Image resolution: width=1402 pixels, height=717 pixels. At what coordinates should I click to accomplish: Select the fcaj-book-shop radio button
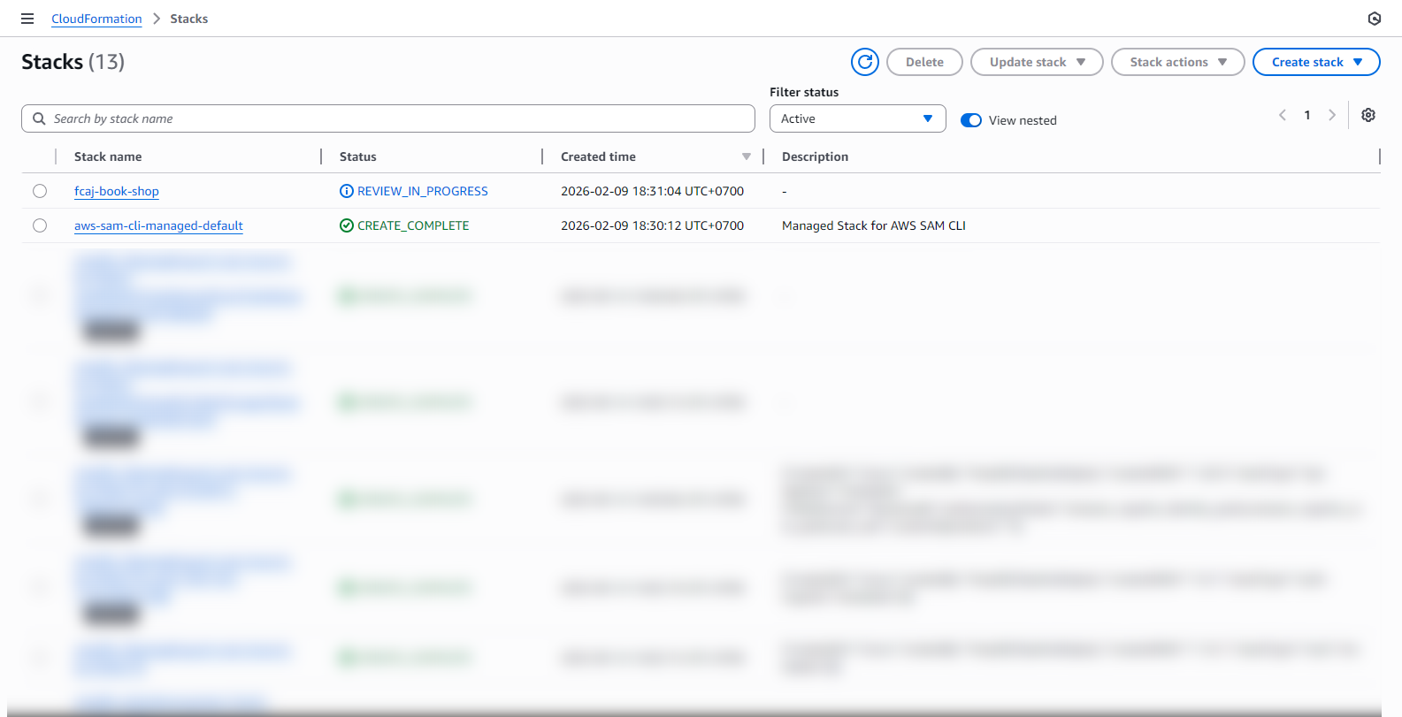[40, 191]
